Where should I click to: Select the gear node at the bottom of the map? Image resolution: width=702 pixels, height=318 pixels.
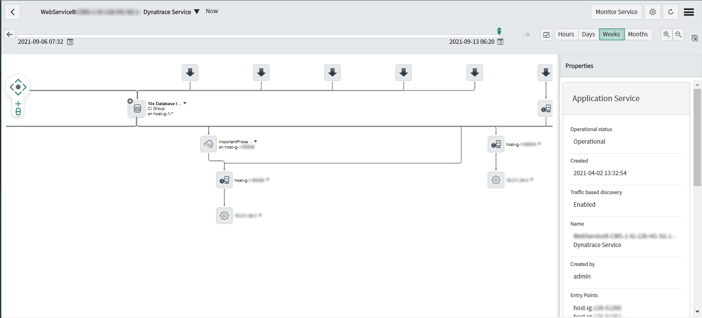click(224, 216)
